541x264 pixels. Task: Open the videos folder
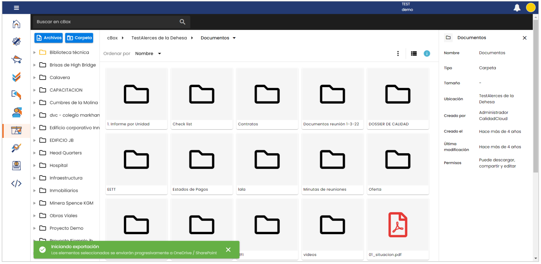click(x=332, y=229)
